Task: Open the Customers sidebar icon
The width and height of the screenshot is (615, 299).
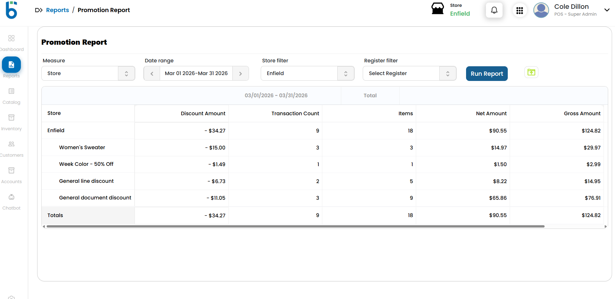Action: click(11, 144)
